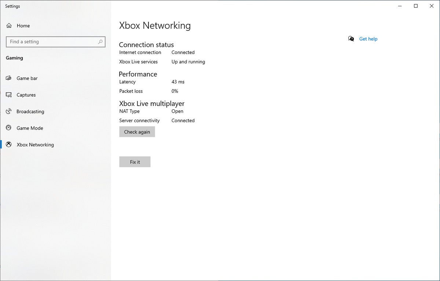Click the Performance heading
Screen dimensions: 440x281
coord(138,74)
